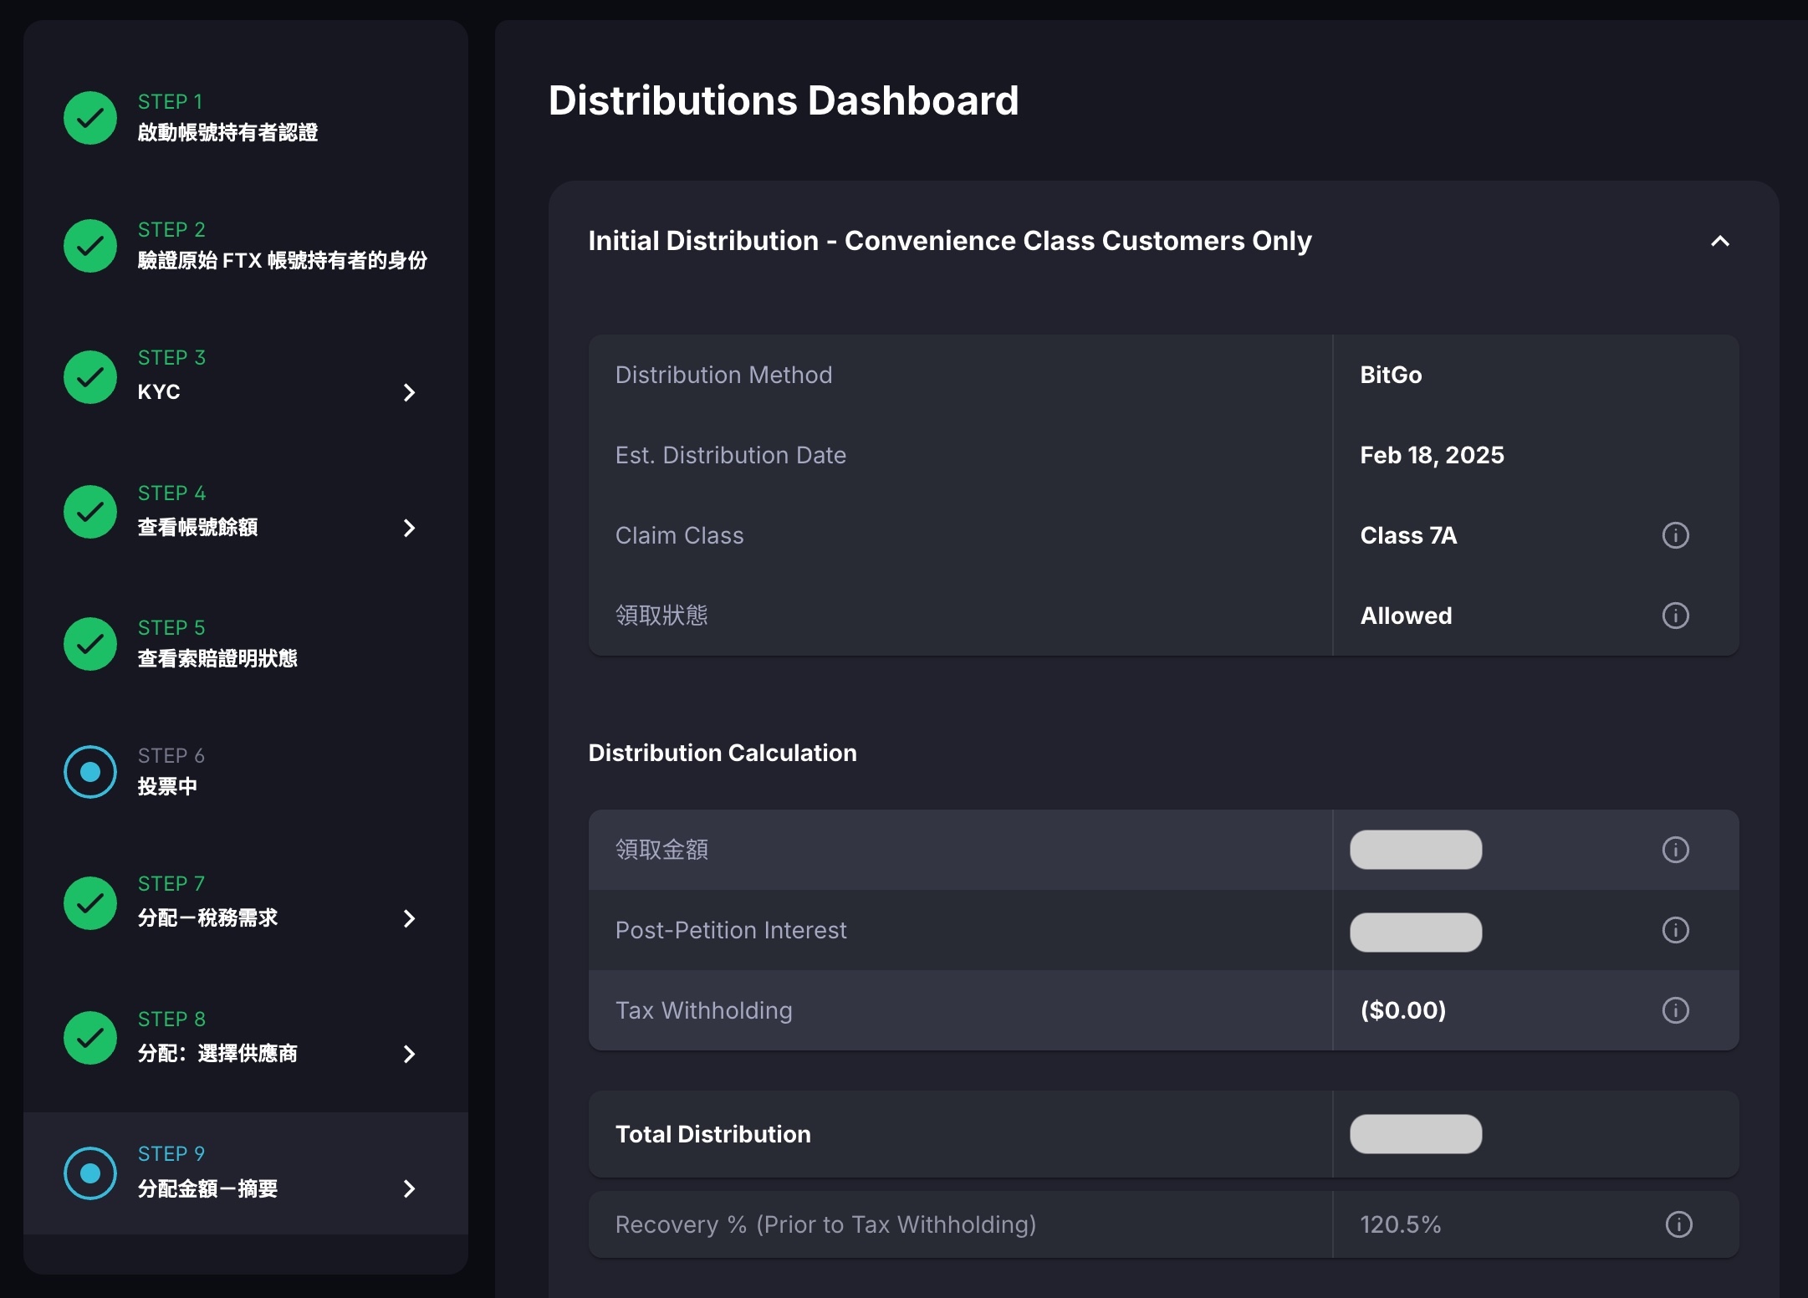Show Tax Withholding info tooltip icon
1808x1298 pixels.
coord(1675,1010)
